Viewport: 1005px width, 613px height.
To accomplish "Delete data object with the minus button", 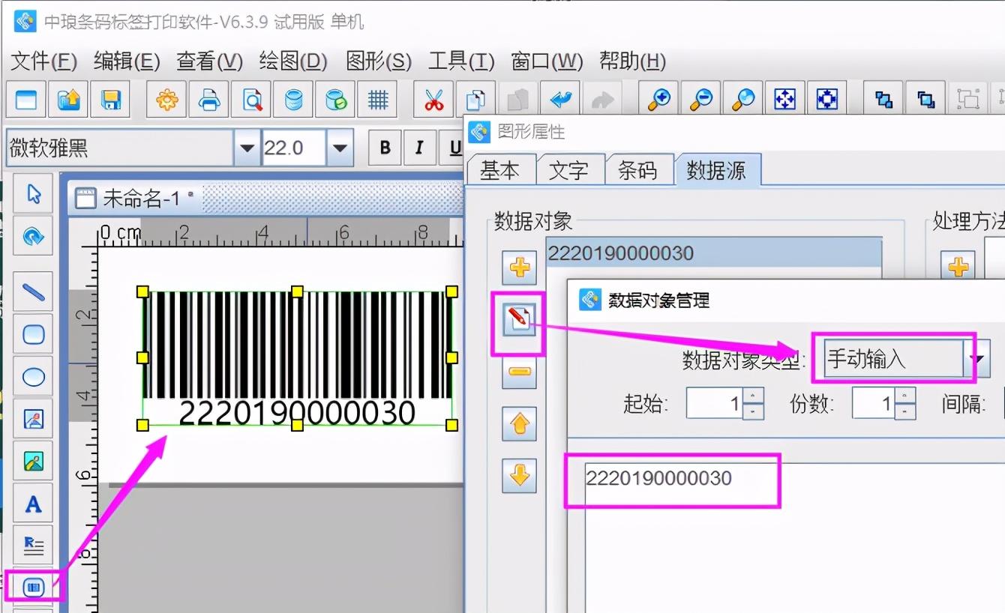I will [x=519, y=372].
